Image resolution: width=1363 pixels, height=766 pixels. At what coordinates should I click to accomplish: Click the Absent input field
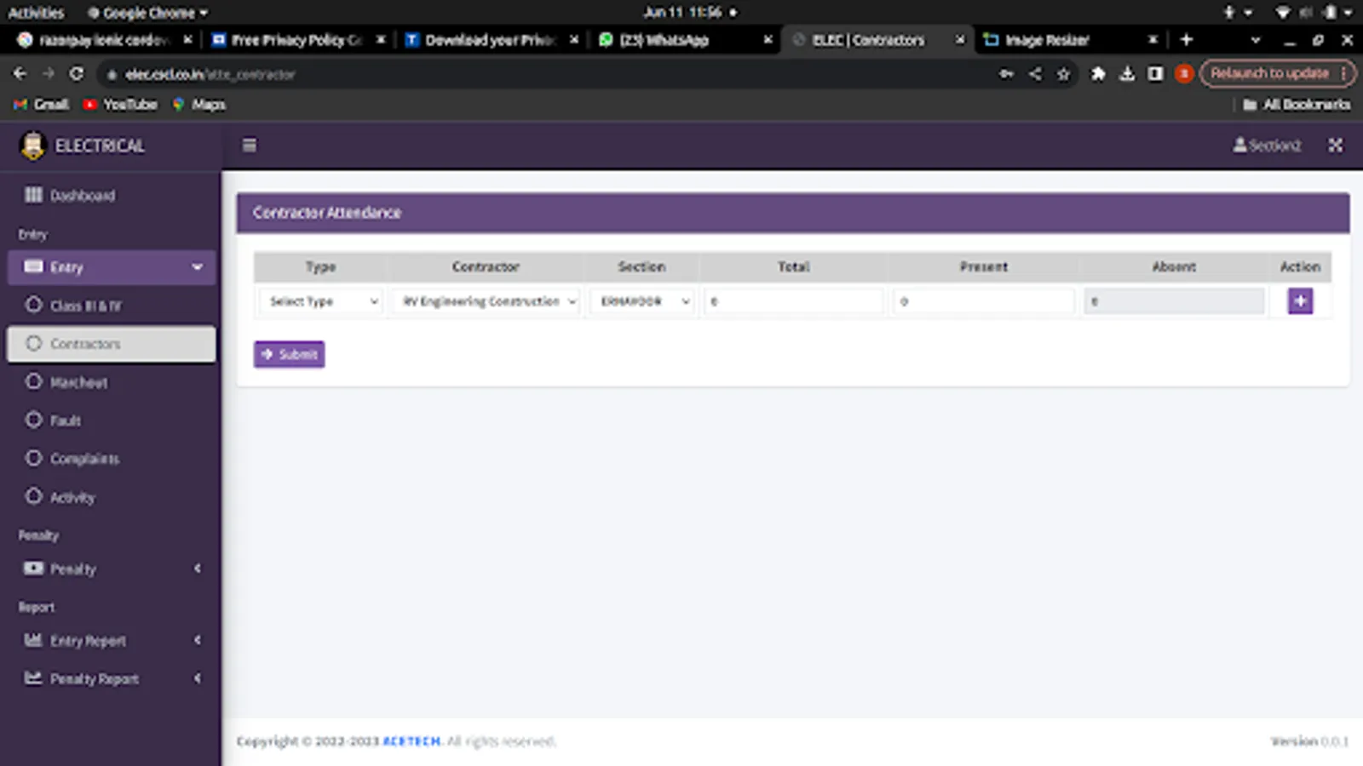(1174, 301)
